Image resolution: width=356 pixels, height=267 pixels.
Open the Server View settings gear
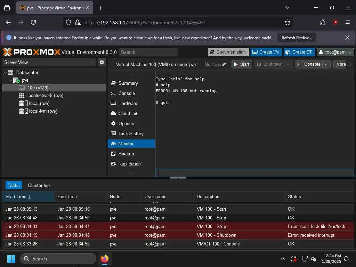[x=102, y=62]
